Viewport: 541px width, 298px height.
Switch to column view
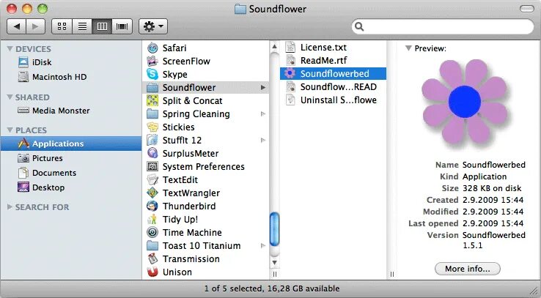click(102, 26)
